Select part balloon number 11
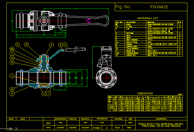 (x=17, y=44)
